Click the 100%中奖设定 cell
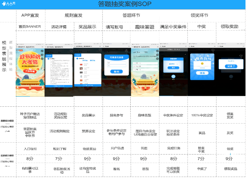The width and height of the screenshot is (247, 178). 202,115
